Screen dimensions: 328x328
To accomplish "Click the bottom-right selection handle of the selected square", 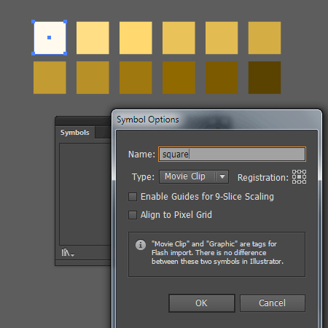I will 66,53.
